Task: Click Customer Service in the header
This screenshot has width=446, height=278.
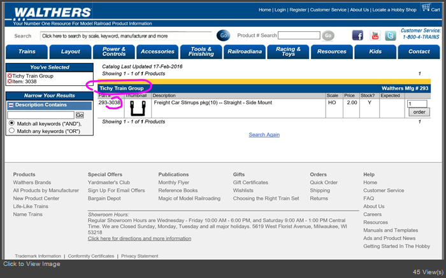Action: pos(328,10)
